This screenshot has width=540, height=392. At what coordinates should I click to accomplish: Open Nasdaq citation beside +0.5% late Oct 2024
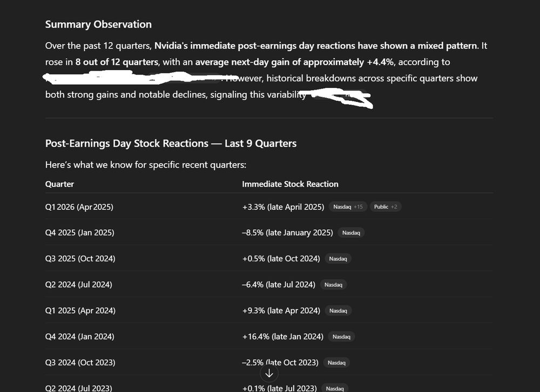(x=338, y=259)
